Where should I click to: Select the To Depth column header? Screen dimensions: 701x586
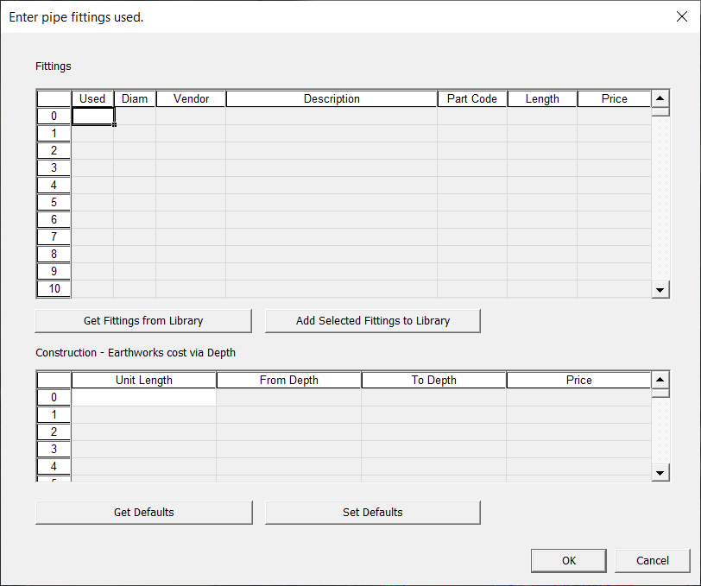click(x=434, y=381)
